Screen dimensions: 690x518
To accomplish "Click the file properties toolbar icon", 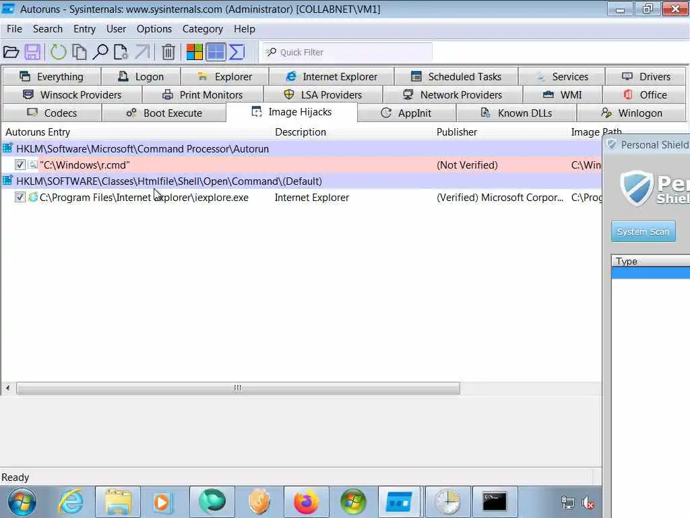I will point(121,52).
